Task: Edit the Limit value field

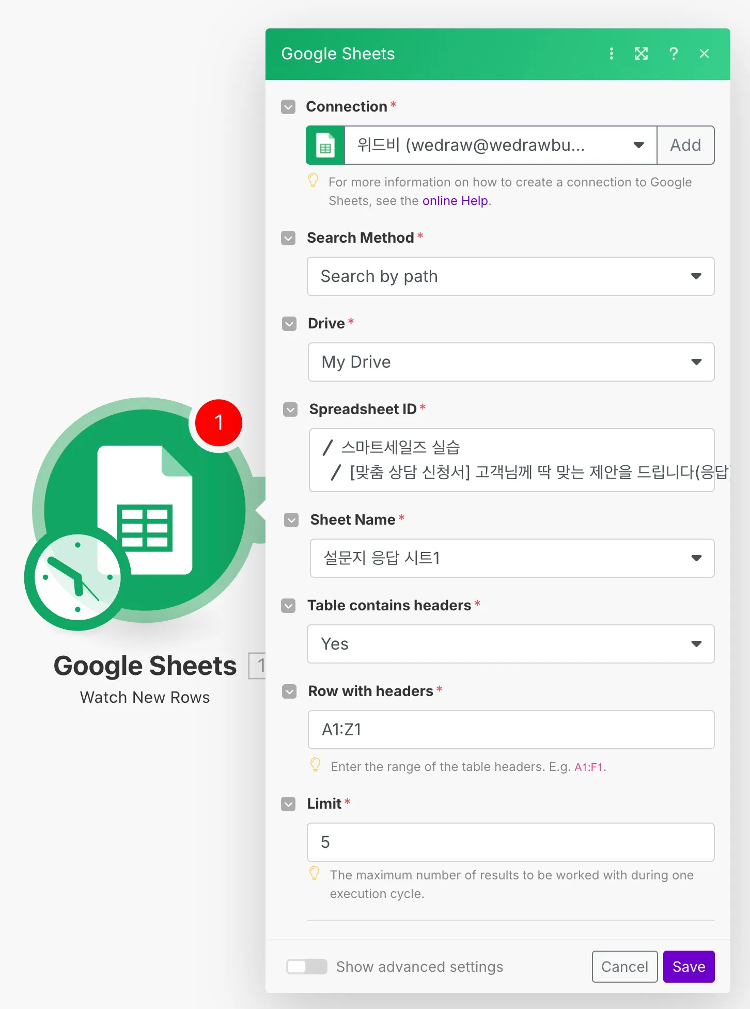Action: click(x=511, y=842)
